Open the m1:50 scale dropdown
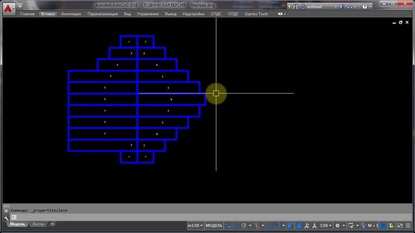The height and width of the screenshot is (233, 415). click(x=195, y=225)
